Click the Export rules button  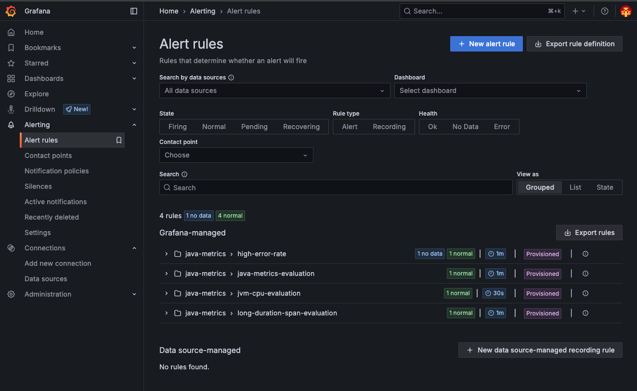pyautogui.click(x=589, y=233)
